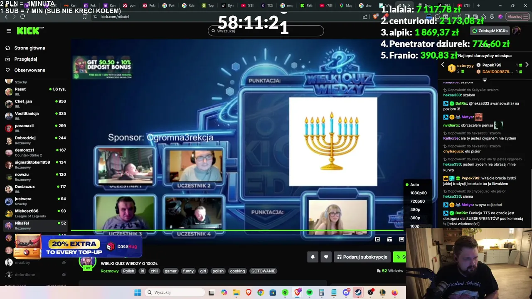Click the bookmark icon in the address bar
The height and width of the screenshot is (299, 532).
pyautogui.click(x=85, y=17)
